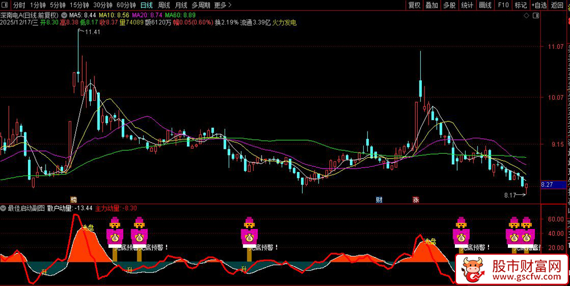Click the second 洗盘 label near right peak

coord(430,242)
